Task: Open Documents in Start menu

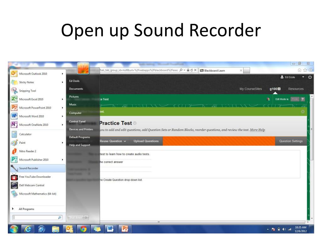Action: (76, 89)
